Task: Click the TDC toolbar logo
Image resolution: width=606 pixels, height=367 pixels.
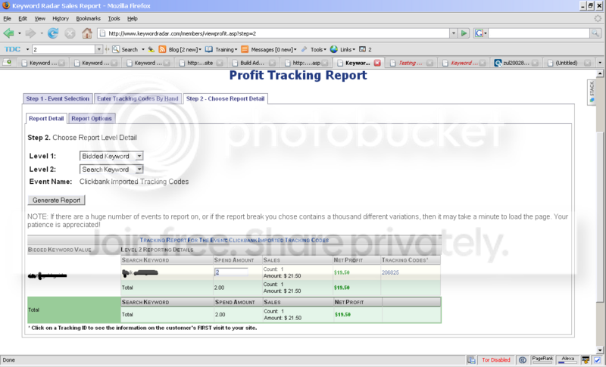Action: click(x=12, y=49)
